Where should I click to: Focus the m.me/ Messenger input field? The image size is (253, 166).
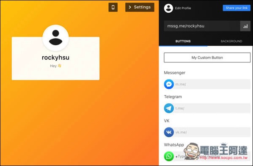click(212, 84)
